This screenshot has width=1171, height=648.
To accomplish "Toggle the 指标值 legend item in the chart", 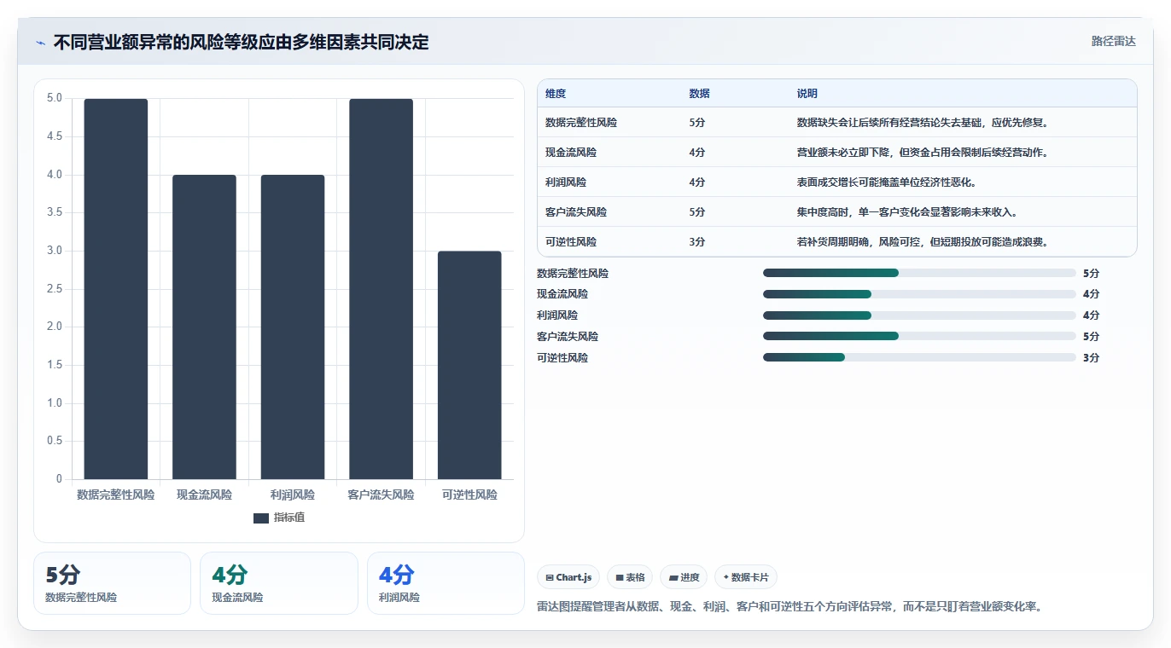I will 279,518.
